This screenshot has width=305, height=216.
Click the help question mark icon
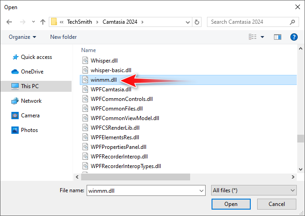pyautogui.click(x=294, y=37)
